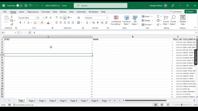The width and height of the screenshot is (198, 111).
Task: Toggle Underline formatting
Action: click(x=28, y=23)
